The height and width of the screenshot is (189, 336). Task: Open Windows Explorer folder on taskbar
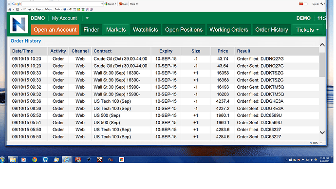coord(13,160)
